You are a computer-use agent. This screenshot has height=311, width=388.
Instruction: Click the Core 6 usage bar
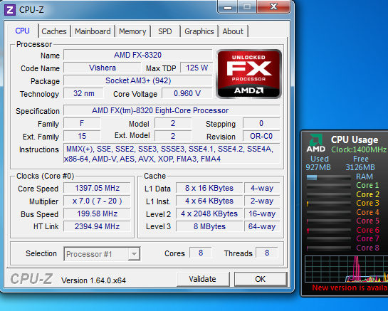[329, 231]
